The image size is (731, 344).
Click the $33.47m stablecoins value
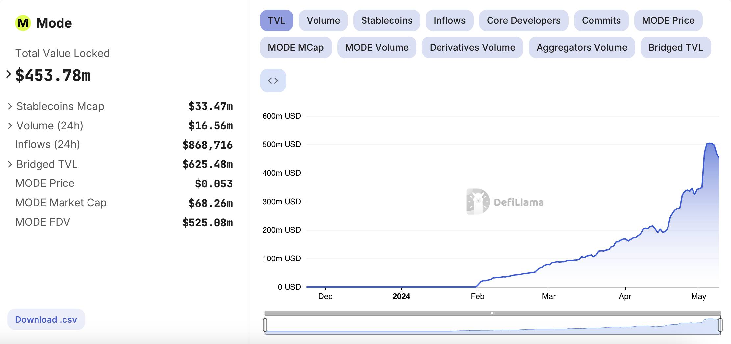(x=211, y=106)
